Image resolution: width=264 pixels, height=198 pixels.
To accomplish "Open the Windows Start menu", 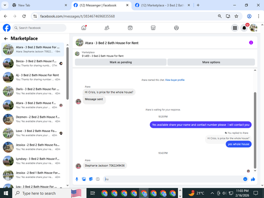I will coord(6,193).
